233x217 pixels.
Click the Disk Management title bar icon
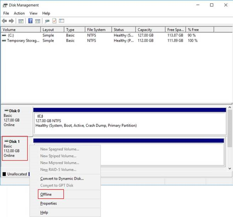click(5, 5)
